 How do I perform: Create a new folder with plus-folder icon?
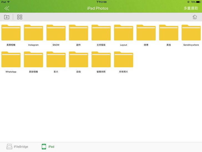[x=7, y=17]
